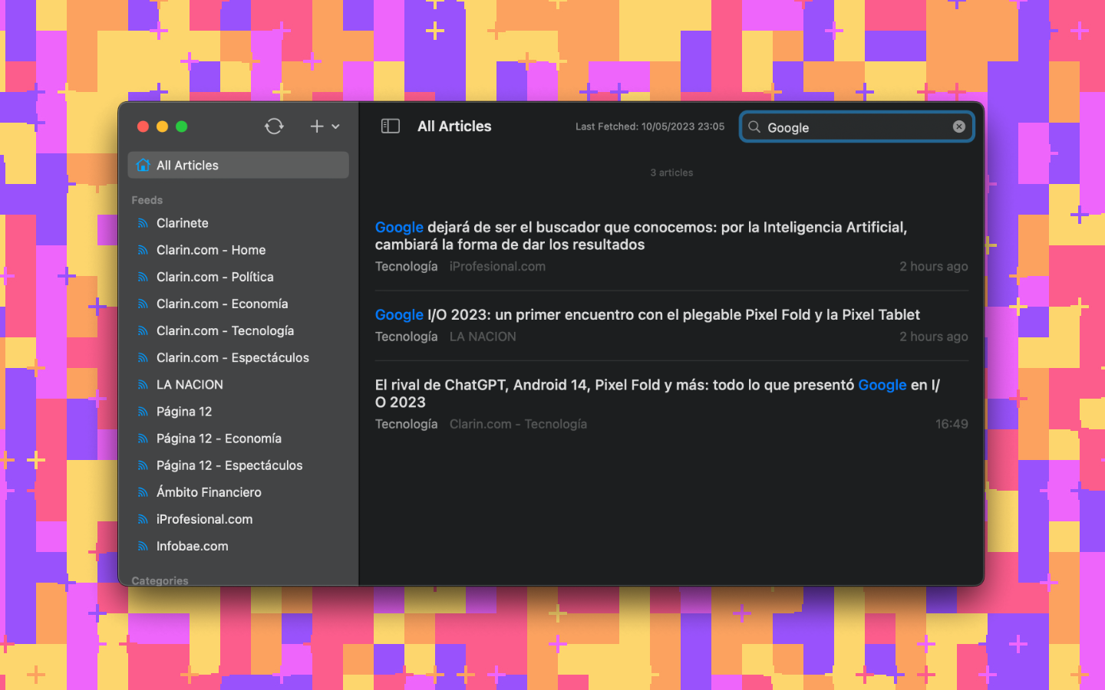This screenshot has width=1105, height=690.
Task: Toggle the sidebar panel icon
Action: pyautogui.click(x=391, y=127)
